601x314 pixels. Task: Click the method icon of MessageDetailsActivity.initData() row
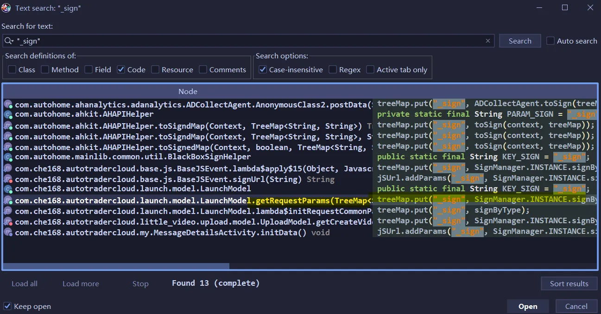(8, 232)
